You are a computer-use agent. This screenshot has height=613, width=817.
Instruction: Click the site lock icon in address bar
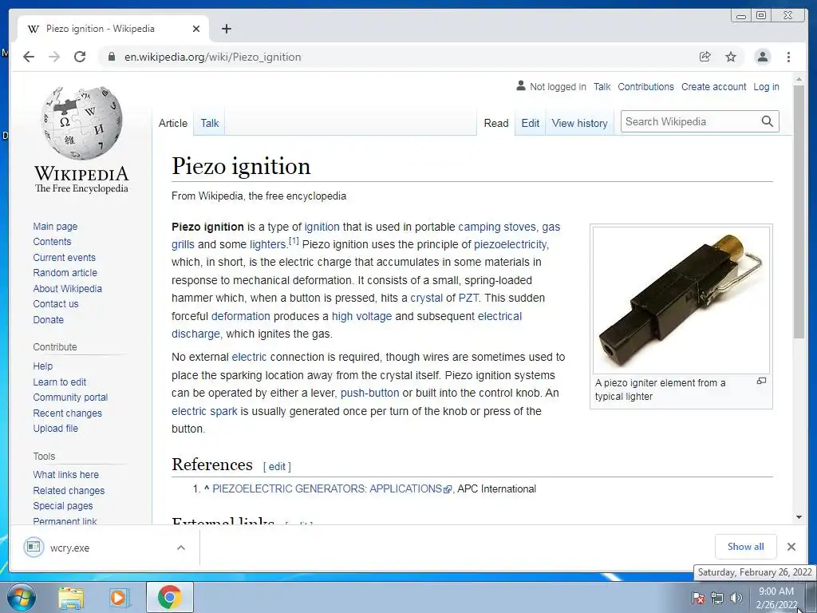111,57
